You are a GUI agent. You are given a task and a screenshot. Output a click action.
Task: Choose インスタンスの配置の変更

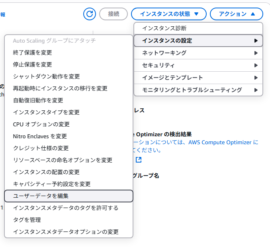pos(69,172)
